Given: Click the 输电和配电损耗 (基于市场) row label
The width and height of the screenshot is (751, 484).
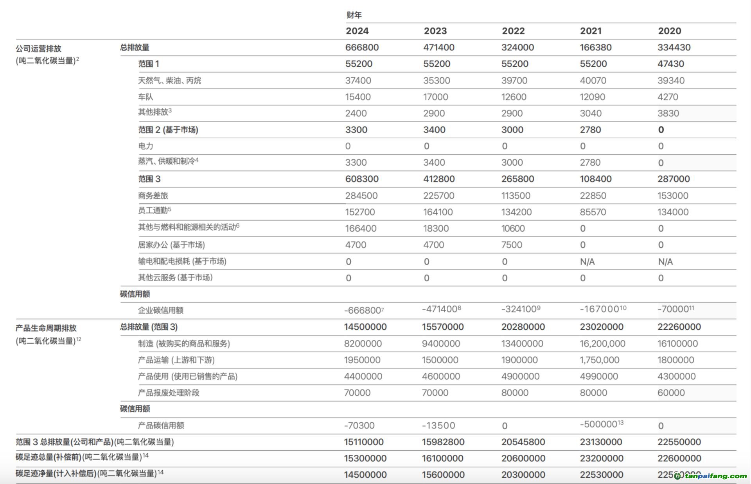Looking at the screenshot, I should click(182, 261).
